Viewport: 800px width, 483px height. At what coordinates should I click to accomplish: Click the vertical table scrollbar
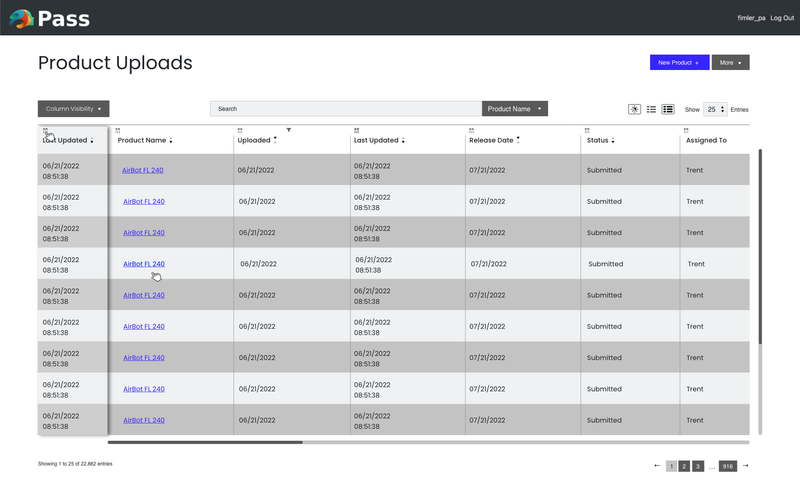click(x=760, y=247)
